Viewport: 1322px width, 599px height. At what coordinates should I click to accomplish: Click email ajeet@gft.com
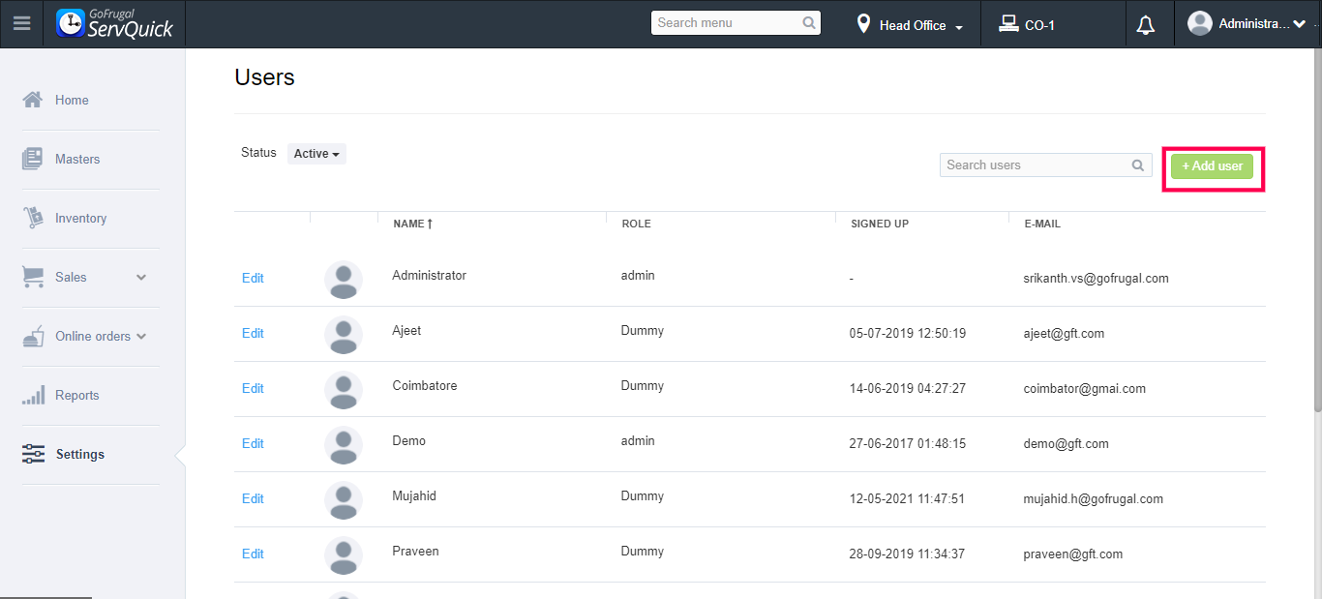coord(1064,334)
